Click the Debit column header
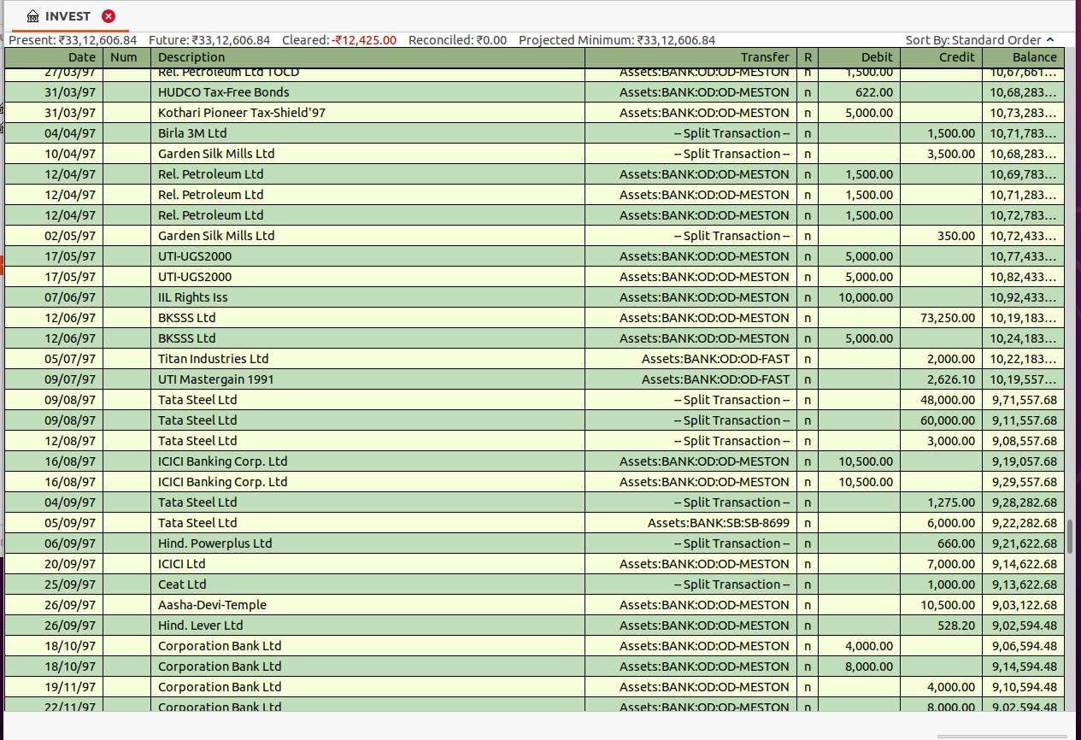The width and height of the screenshot is (1081, 740). click(x=859, y=57)
